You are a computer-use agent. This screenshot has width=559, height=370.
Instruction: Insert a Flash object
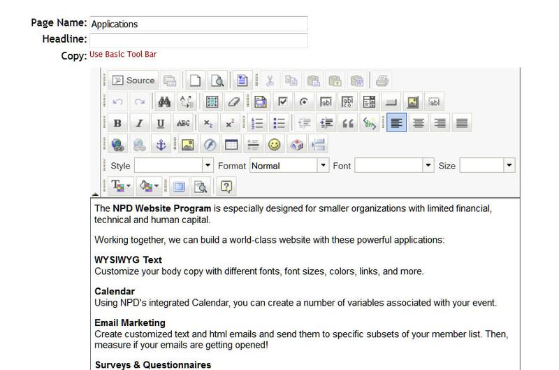click(210, 145)
